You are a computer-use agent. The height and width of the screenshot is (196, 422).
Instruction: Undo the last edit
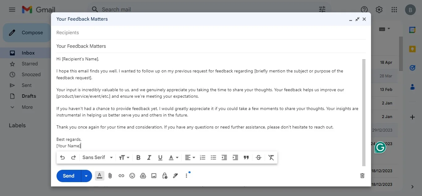pyautogui.click(x=62, y=157)
